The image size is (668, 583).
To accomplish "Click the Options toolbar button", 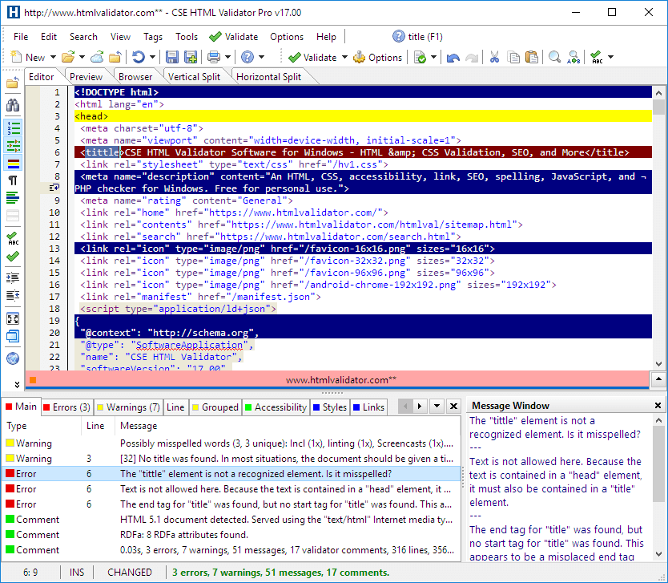I will [x=377, y=57].
